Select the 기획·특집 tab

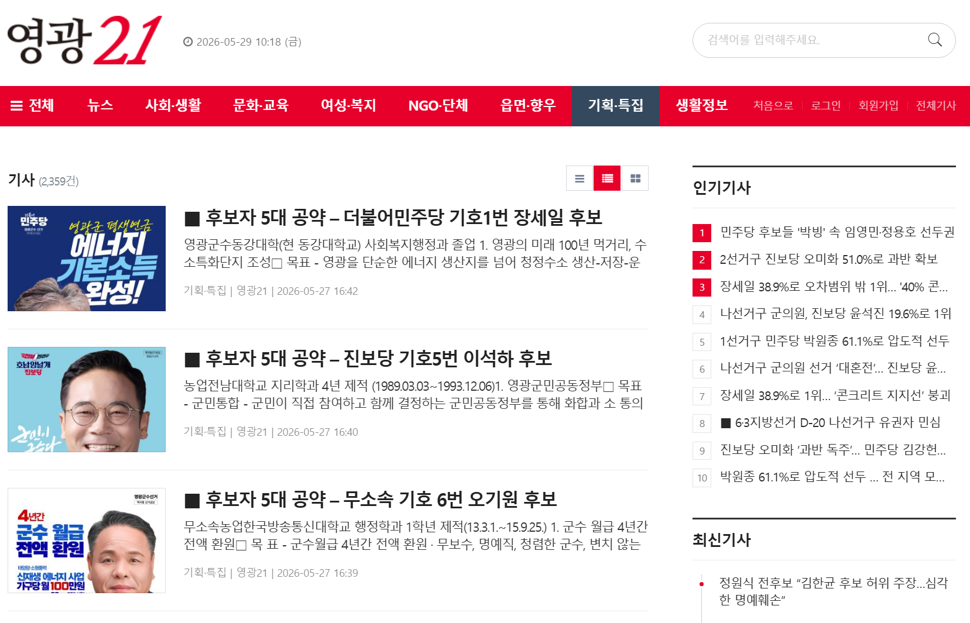click(x=616, y=106)
